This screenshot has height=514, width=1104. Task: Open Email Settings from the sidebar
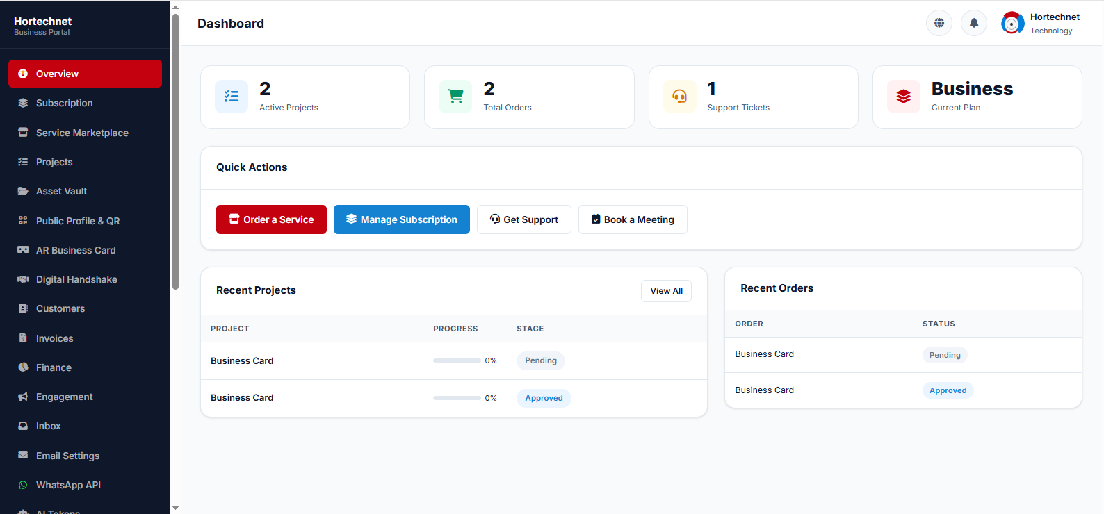(x=85, y=456)
